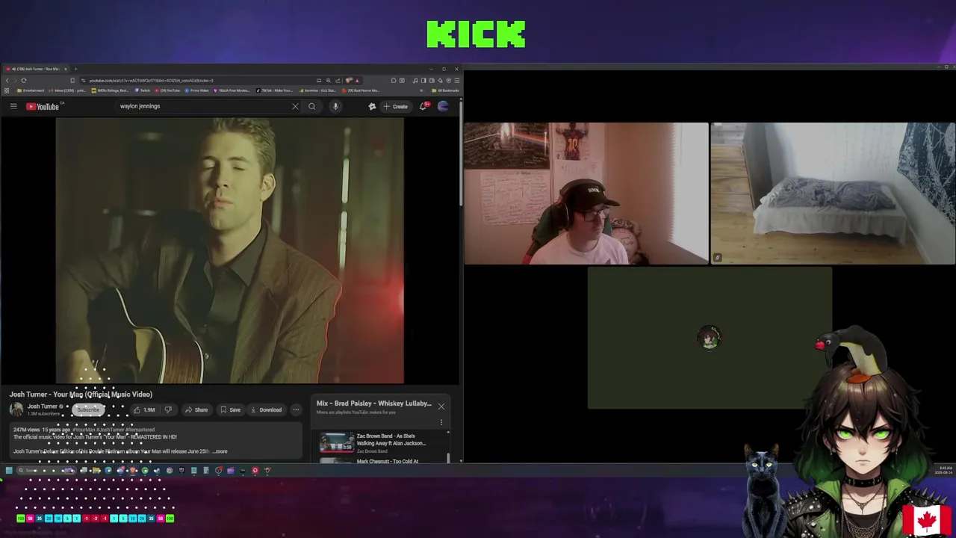The height and width of the screenshot is (538, 956).
Task: Go forward in the browser
Action: coord(15,80)
